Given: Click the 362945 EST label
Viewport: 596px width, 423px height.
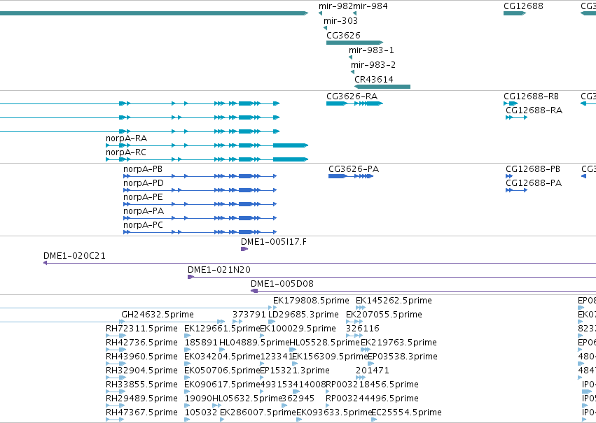Looking at the screenshot, I should [x=298, y=399].
